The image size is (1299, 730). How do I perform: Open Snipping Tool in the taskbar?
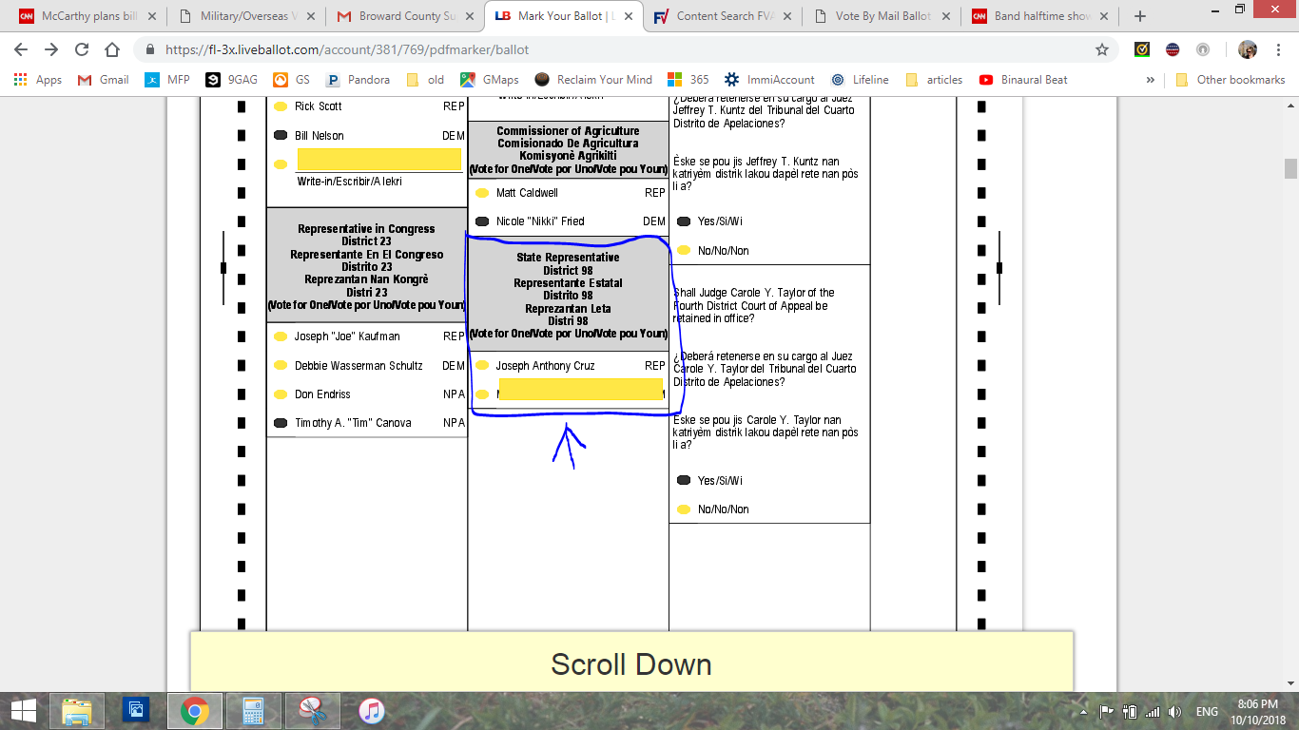click(312, 710)
